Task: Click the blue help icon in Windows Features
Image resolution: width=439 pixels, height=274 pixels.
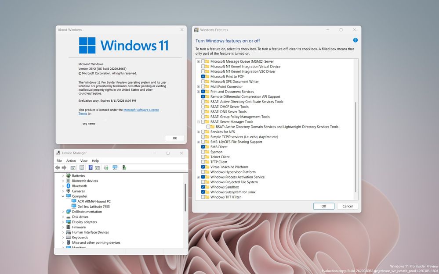Action: (x=356, y=40)
